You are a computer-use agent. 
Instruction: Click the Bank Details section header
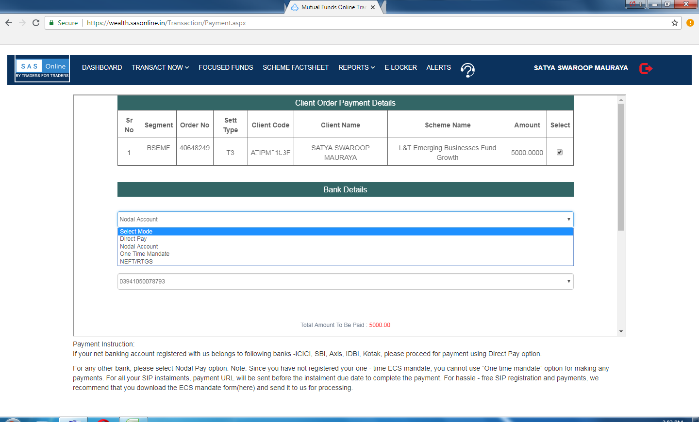(x=345, y=189)
